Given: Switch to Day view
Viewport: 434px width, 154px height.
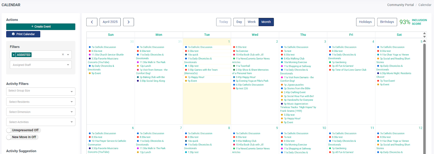Looking at the screenshot, I should 239,22.
